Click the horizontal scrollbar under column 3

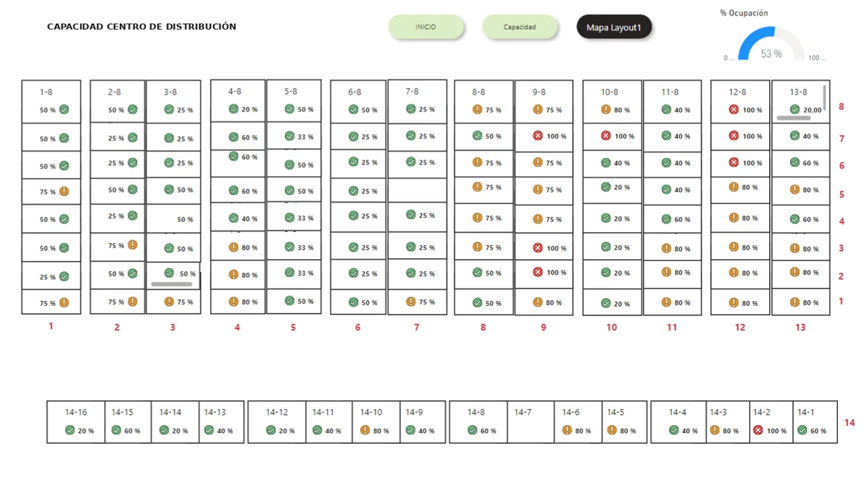pos(172,284)
